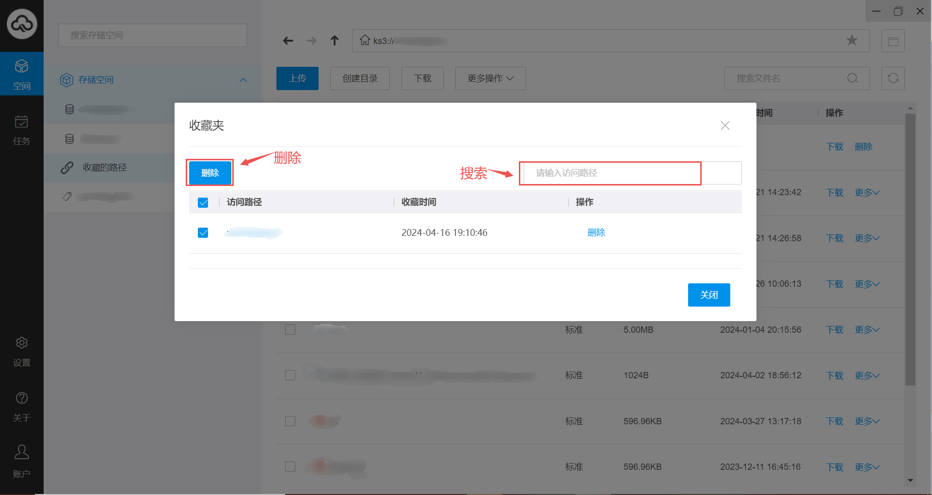
Task: Click the 1024B size cell
Action: tap(636, 375)
